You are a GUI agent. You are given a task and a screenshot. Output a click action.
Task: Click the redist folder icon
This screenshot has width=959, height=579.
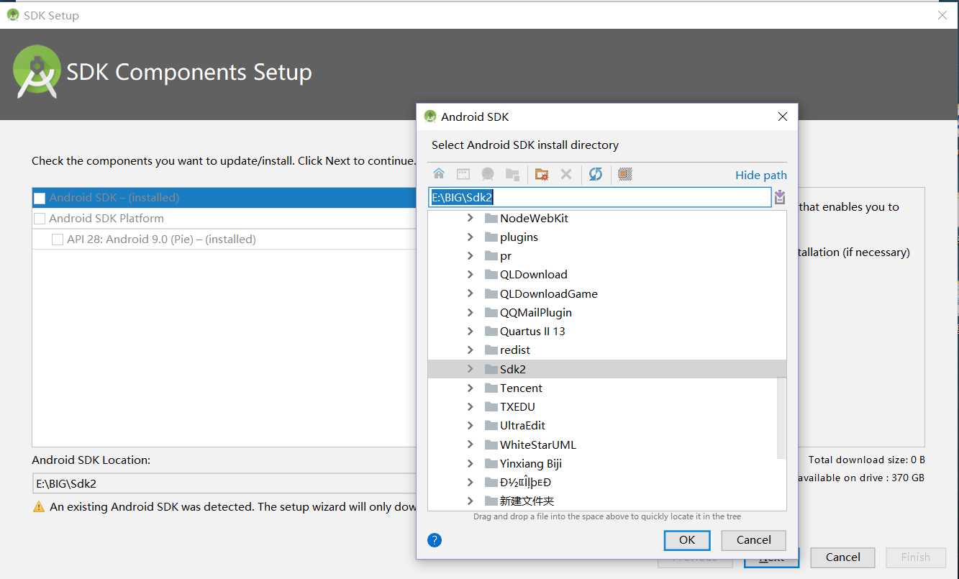coord(491,350)
